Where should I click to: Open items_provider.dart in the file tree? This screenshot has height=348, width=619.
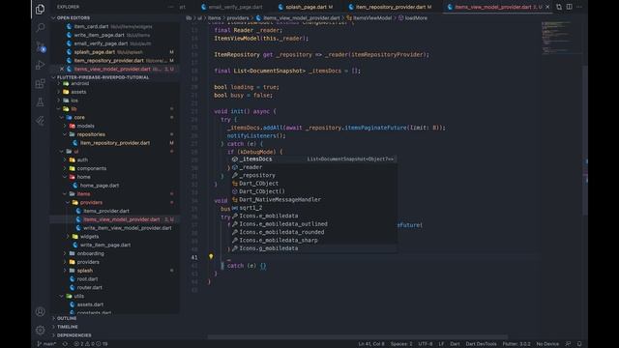106,211
